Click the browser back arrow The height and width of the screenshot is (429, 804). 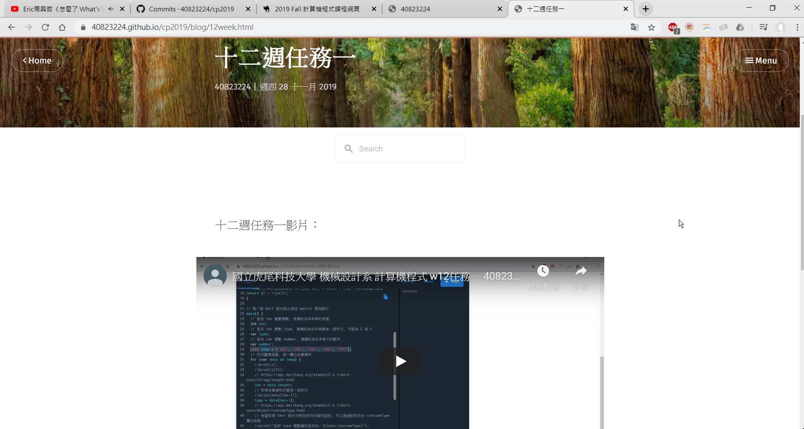click(11, 27)
